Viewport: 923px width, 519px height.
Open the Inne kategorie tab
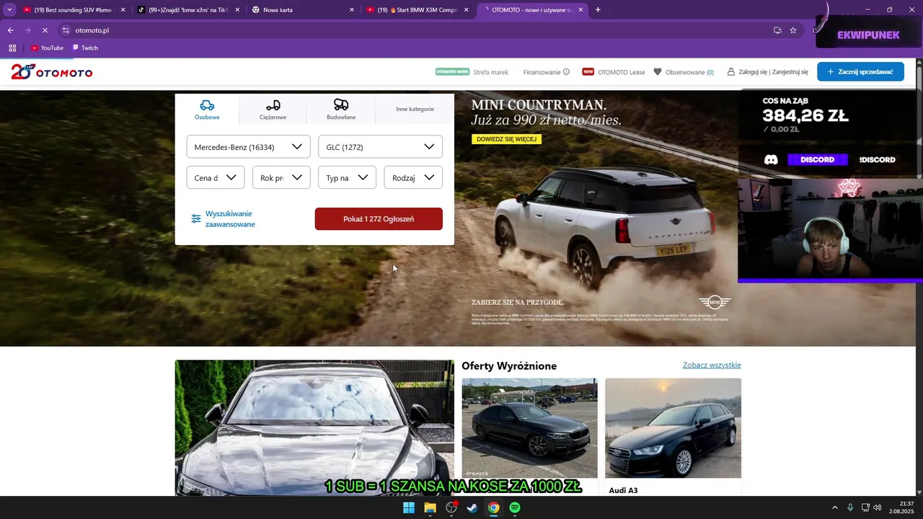(x=415, y=110)
